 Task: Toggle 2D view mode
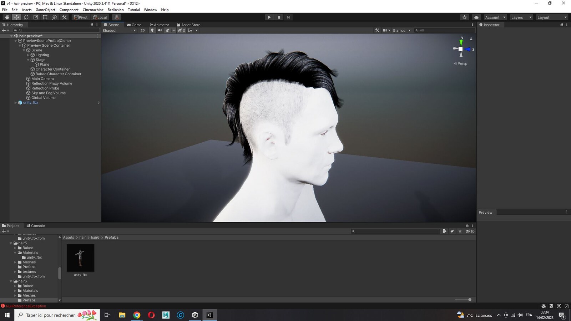pyautogui.click(x=143, y=30)
